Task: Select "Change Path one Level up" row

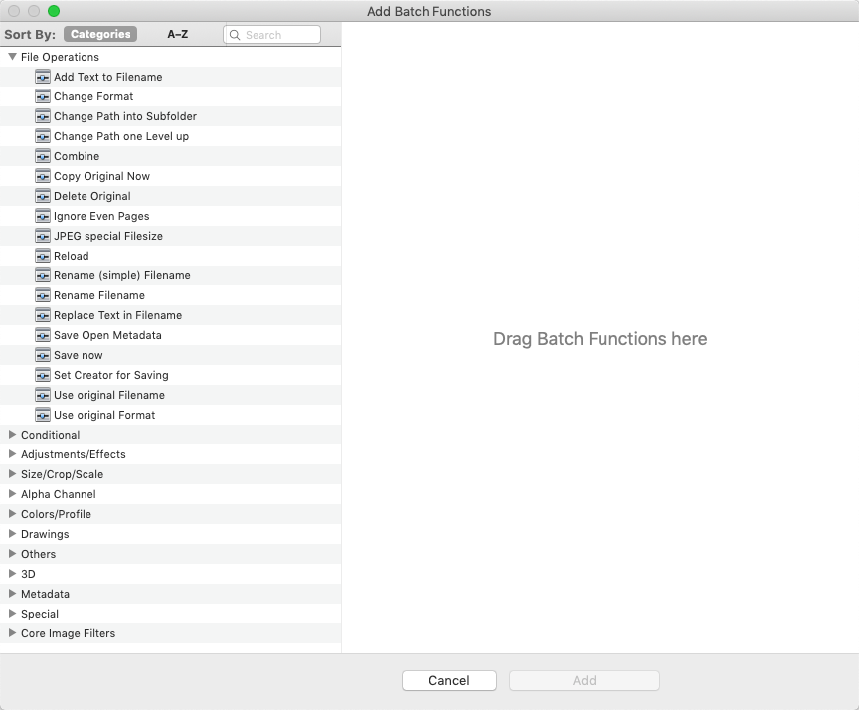Action: (x=170, y=136)
